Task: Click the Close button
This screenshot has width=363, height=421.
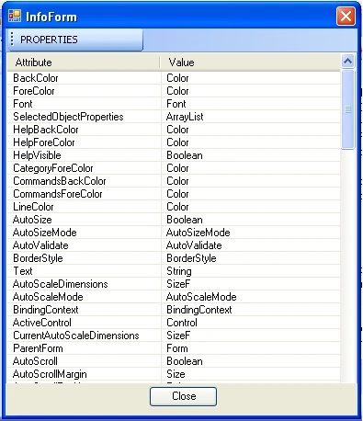Action: tap(183, 396)
